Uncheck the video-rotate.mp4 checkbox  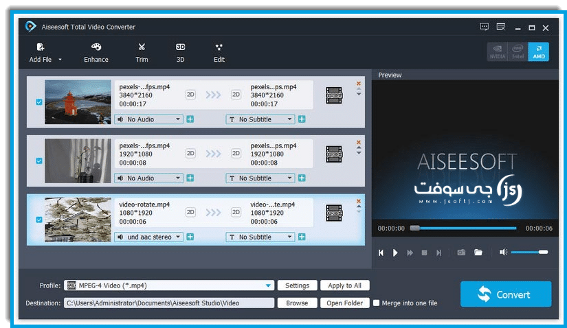point(39,220)
